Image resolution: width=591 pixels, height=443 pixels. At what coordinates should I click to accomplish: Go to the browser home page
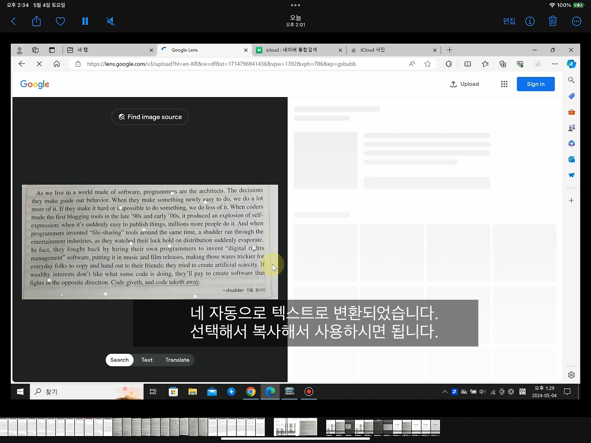click(x=56, y=64)
